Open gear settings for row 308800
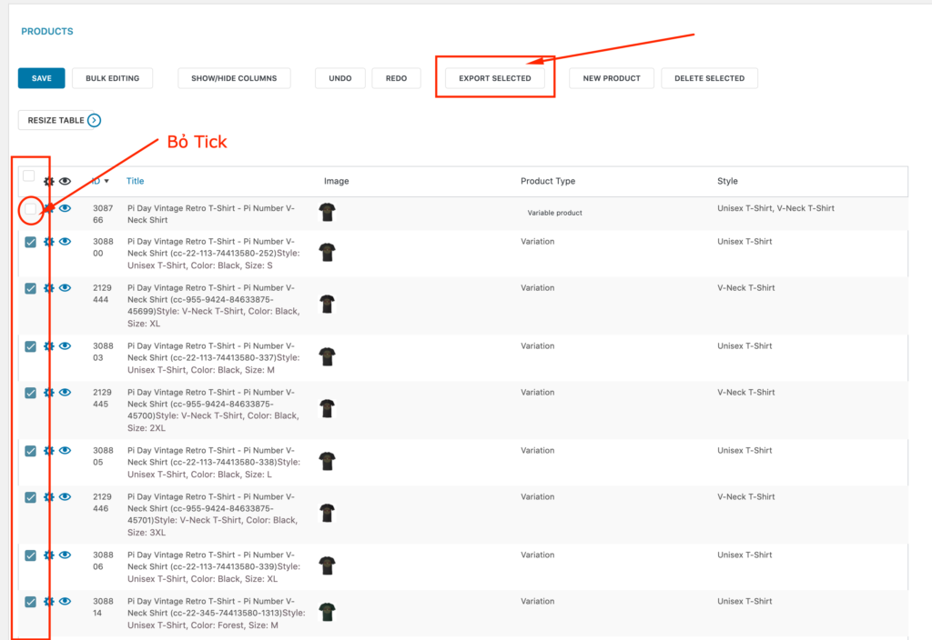This screenshot has width=932, height=640. pos(49,242)
